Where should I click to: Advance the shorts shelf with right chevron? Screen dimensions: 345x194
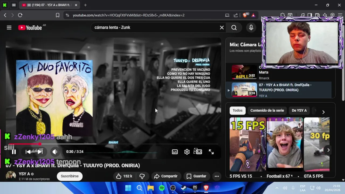pos(328,150)
